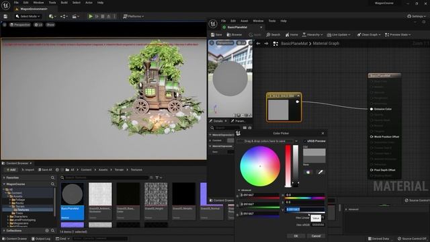This screenshot has width=430, height=242.
Task: Click Add button in Content Browser
Action: click(11, 169)
